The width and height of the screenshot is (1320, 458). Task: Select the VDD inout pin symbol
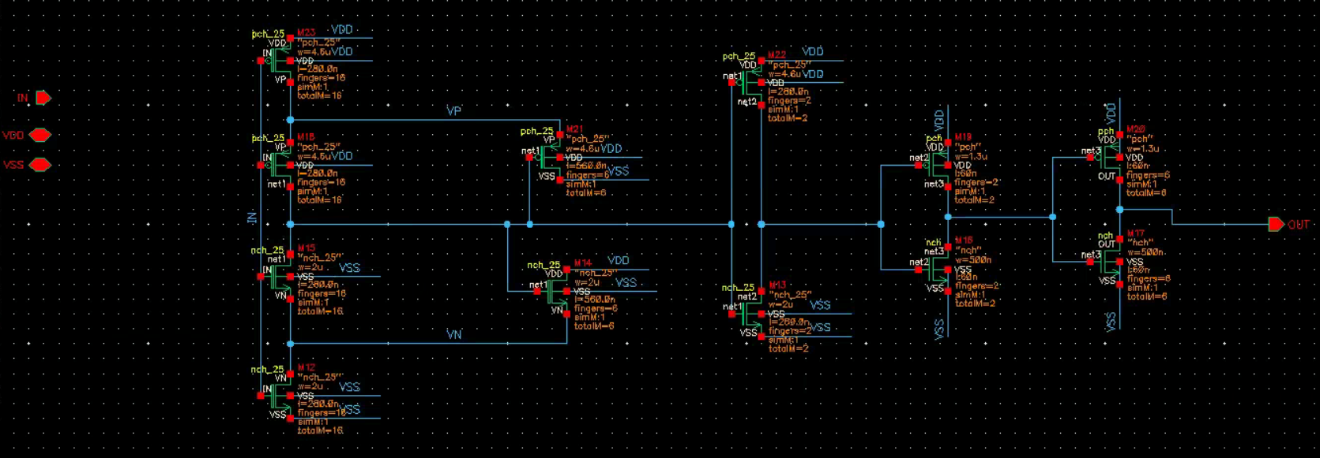pos(39,136)
